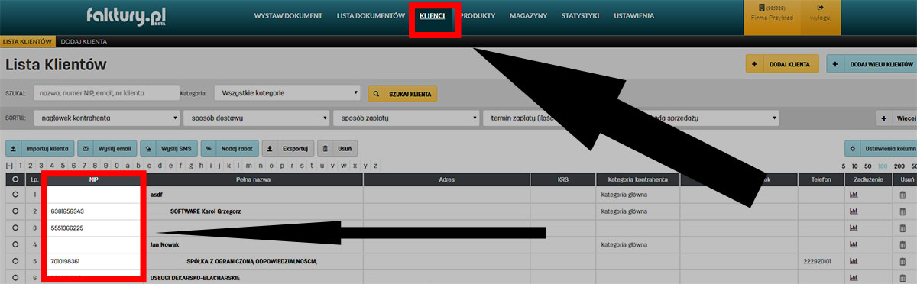Open WYSTAW DOKUMENT menu

(x=288, y=15)
